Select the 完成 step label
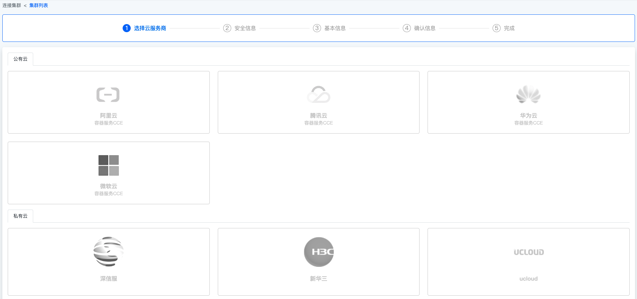 pos(509,28)
